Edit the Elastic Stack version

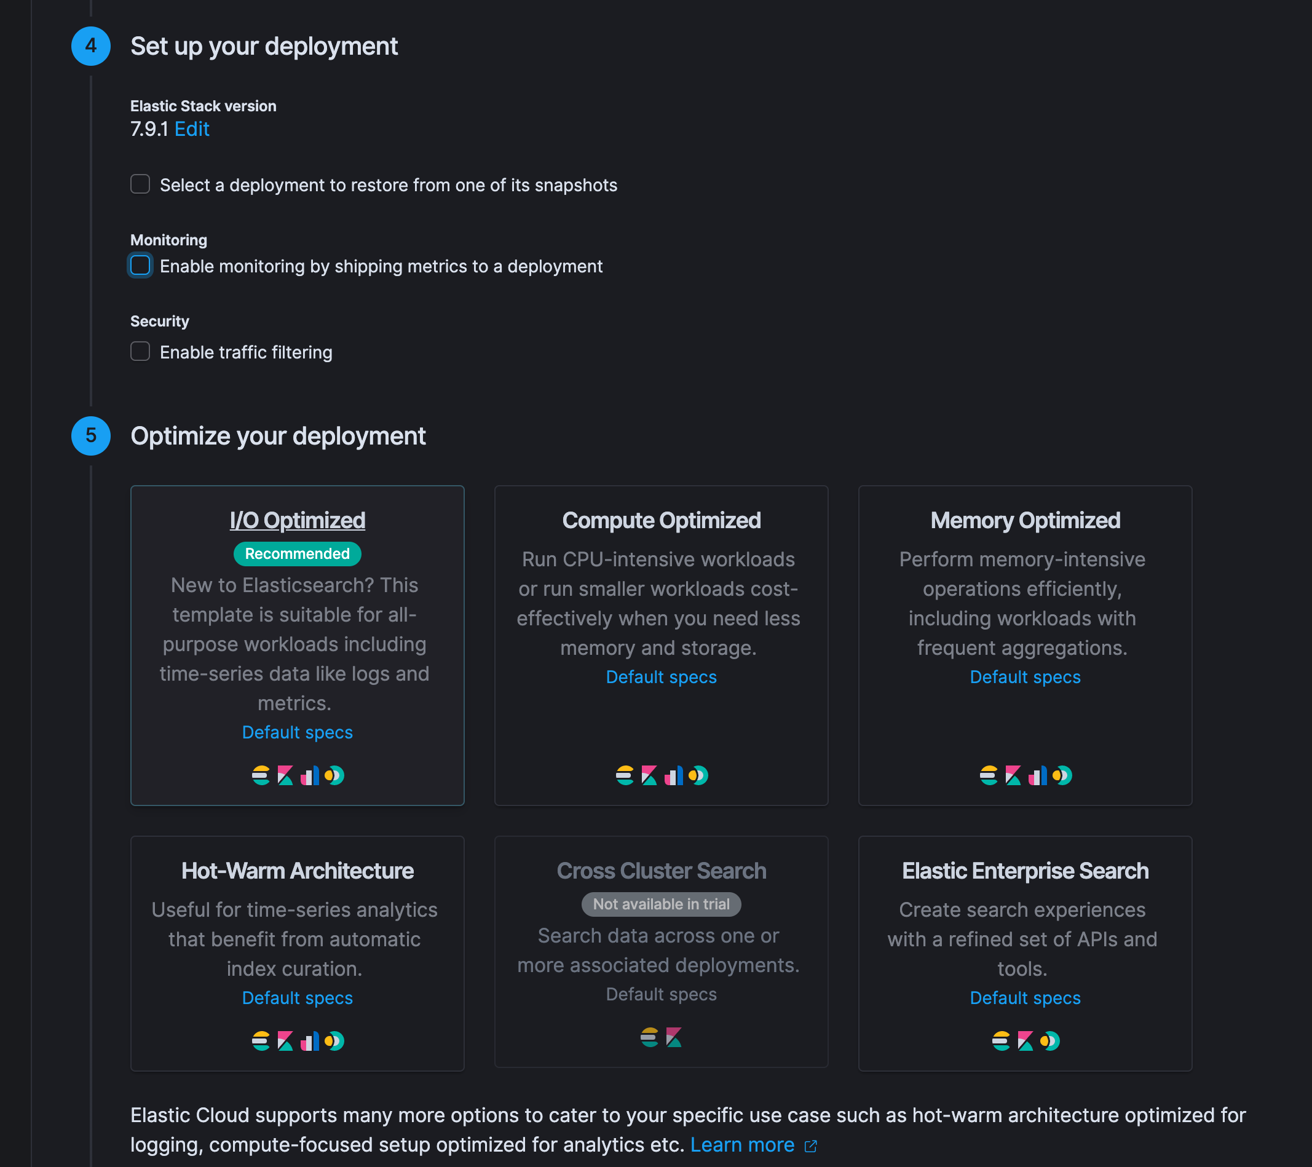click(192, 129)
